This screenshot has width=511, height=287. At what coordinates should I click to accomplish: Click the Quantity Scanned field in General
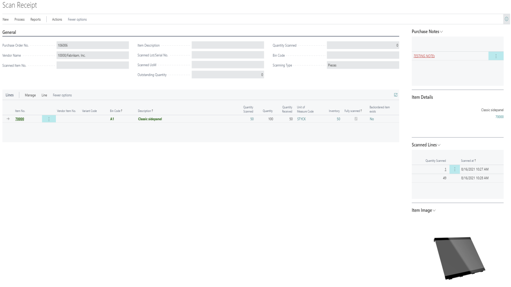coord(363,45)
